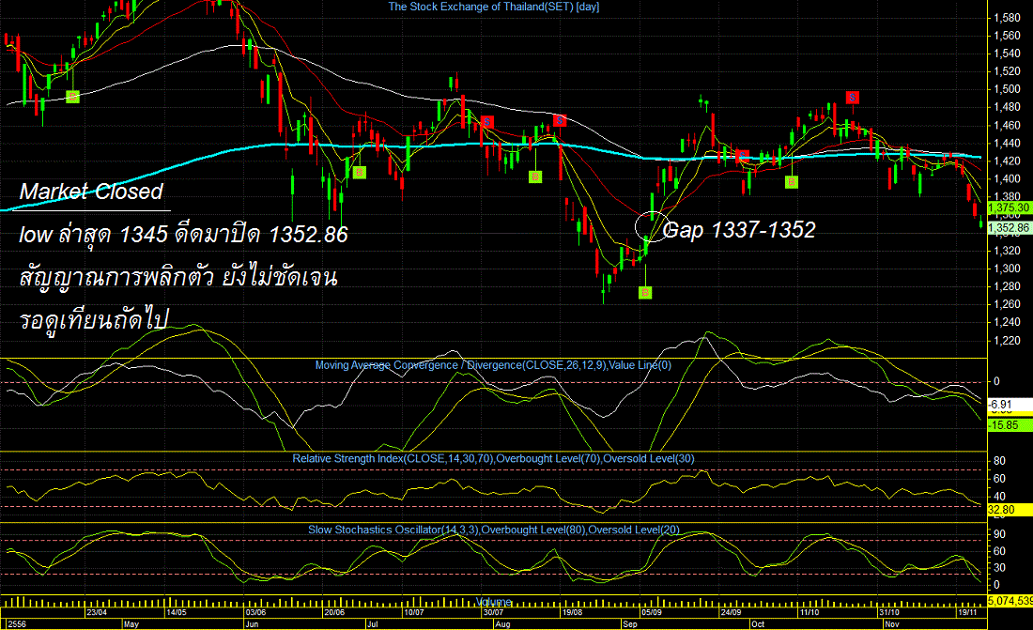Viewport: 1033px width, 630px height.
Task: Click the Jun month label
Action: 252,624
